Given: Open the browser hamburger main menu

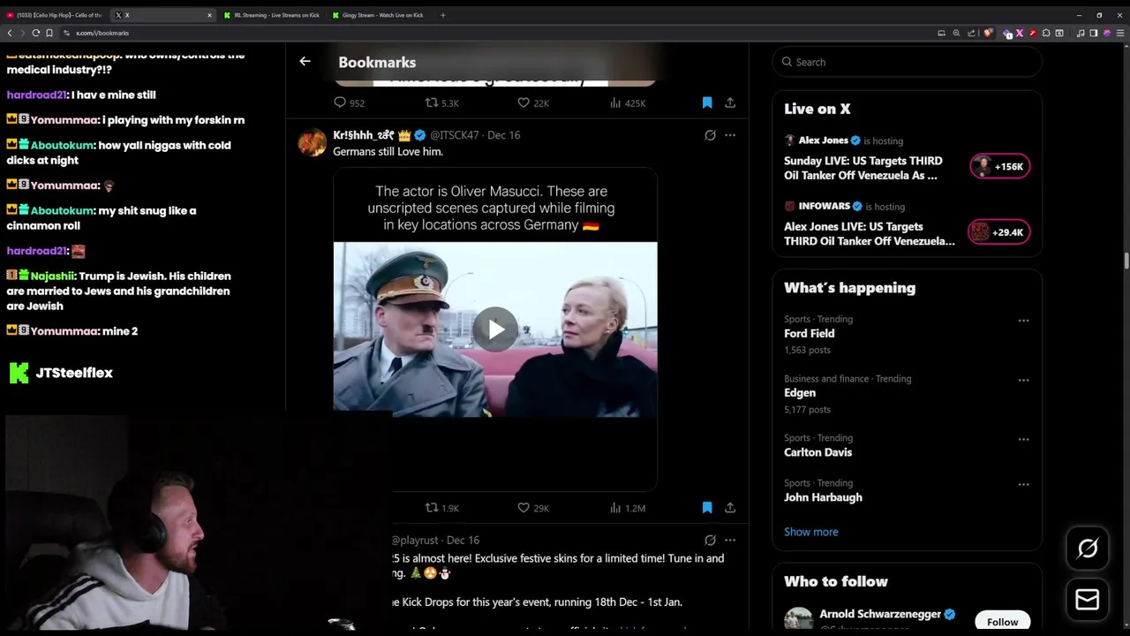Looking at the screenshot, I should [1121, 33].
